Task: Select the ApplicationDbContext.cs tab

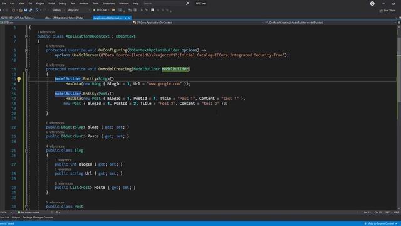Action: (108, 18)
